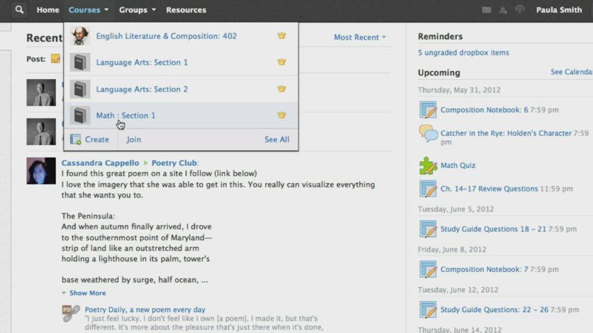Open the notifications broadcast icon
Screen dimensions: 593x333
(x=519, y=10)
